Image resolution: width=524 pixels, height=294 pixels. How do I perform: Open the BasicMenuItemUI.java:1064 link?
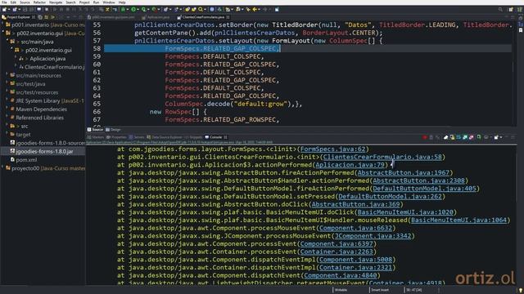coord(458,220)
